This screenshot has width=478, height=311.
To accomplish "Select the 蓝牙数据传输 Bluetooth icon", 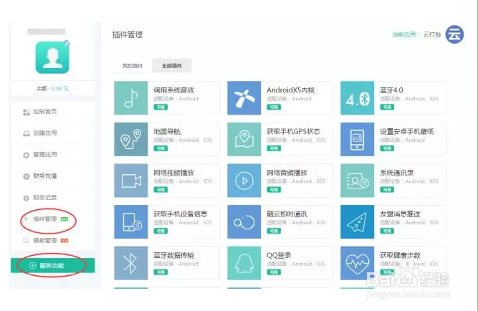I will point(130,263).
